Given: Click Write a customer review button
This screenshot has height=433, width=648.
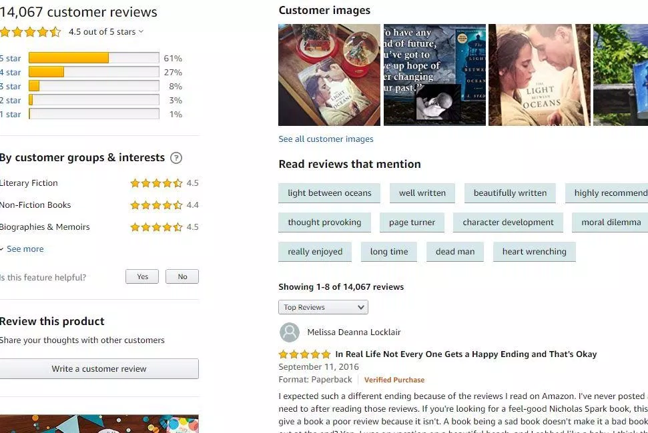Looking at the screenshot, I should click(x=99, y=368).
